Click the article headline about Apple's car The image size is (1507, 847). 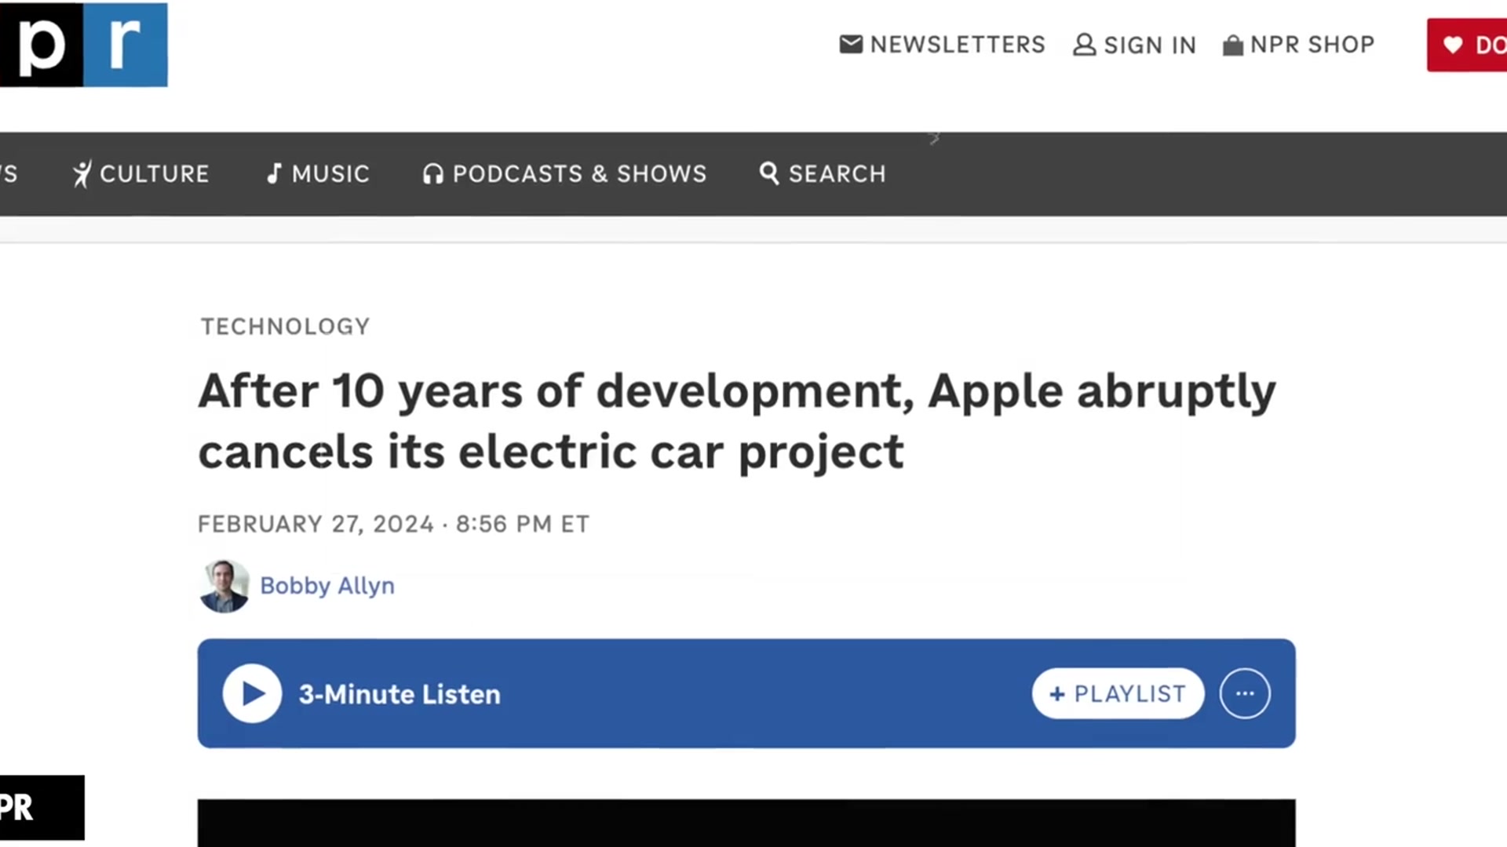[736, 421]
